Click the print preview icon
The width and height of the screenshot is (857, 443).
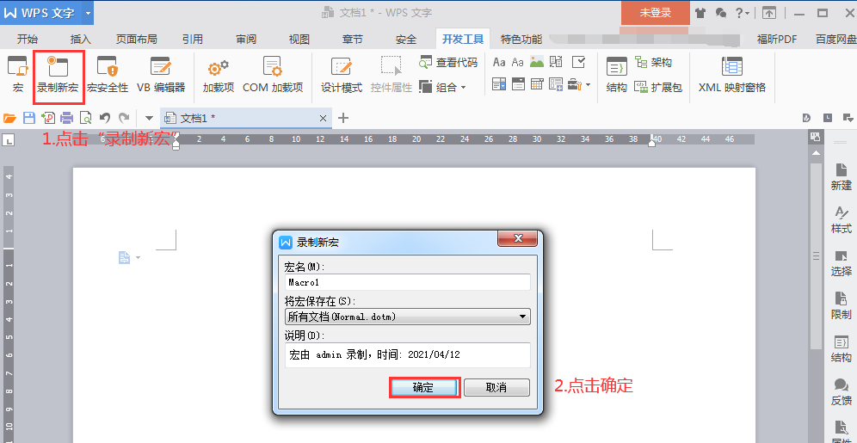tap(86, 118)
